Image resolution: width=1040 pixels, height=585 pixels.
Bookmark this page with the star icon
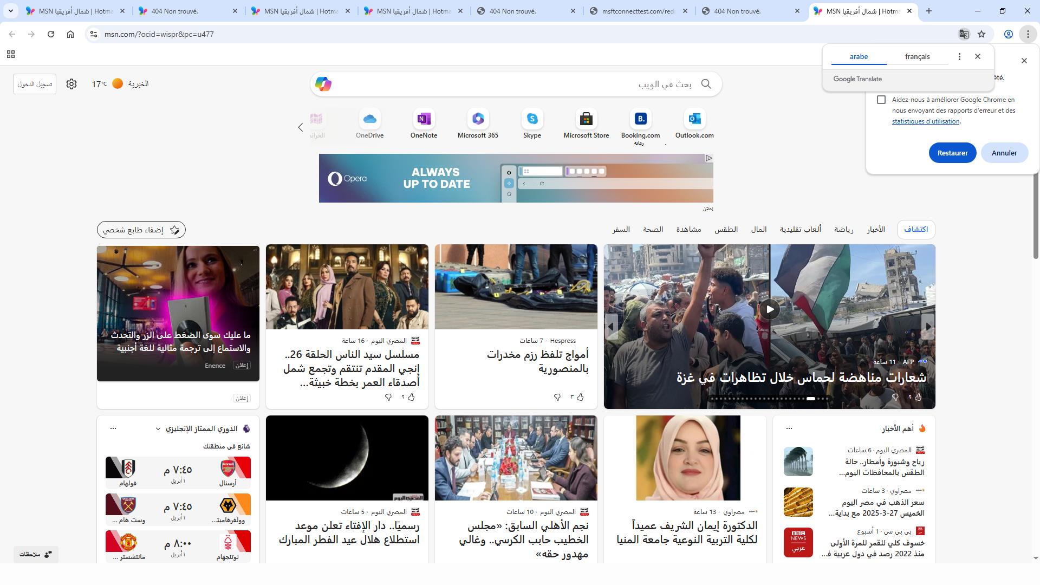click(981, 34)
